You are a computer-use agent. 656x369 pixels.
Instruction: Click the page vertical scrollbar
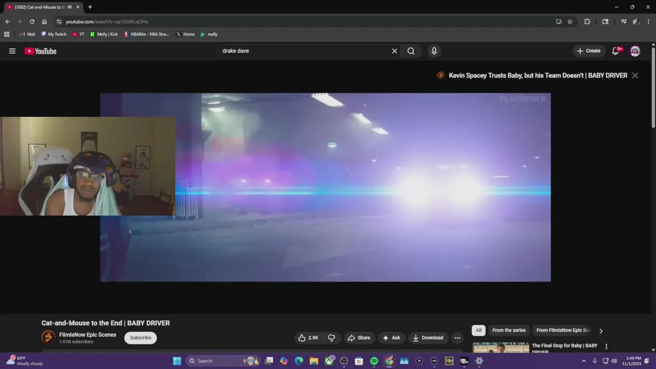(x=653, y=87)
